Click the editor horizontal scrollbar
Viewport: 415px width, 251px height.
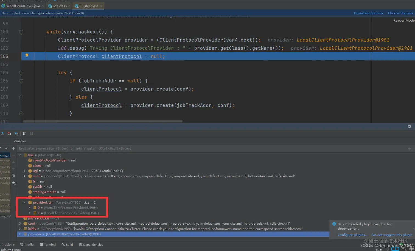[103, 121]
